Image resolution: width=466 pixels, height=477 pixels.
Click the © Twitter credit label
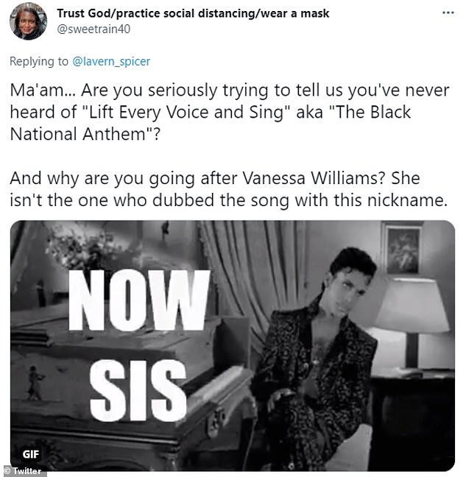pyautogui.click(x=23, y=471)
